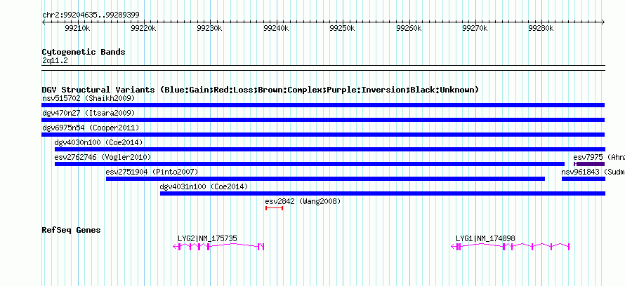
Task: Click the nsv961843 short blue bar
Action: 584,179
